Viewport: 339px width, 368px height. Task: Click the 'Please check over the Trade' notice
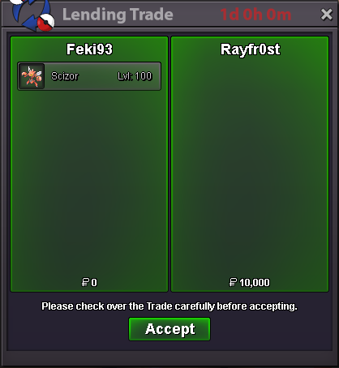coord(169,306)
